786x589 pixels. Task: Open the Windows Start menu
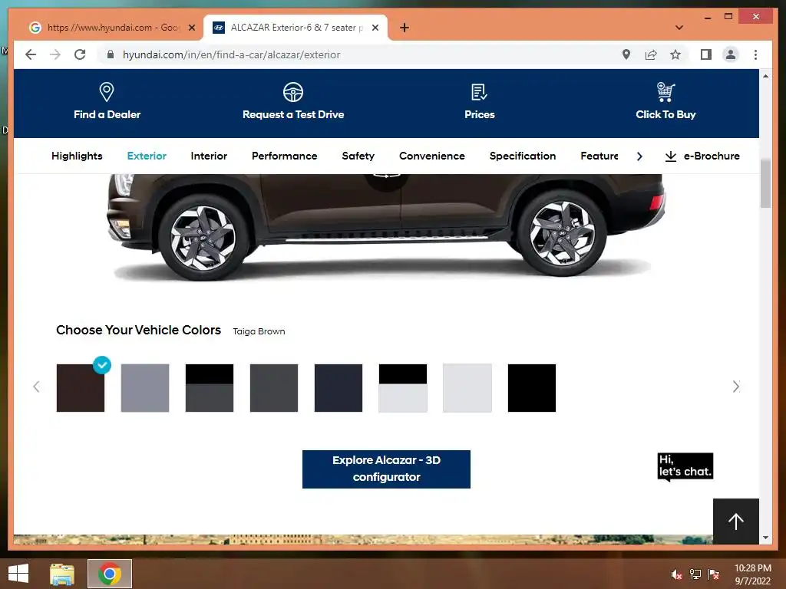(18, 574)
